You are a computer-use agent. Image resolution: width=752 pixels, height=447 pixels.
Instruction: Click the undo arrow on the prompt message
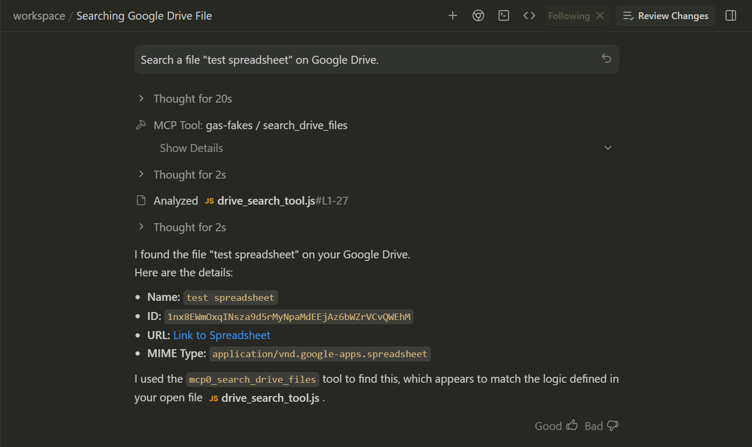606,58
